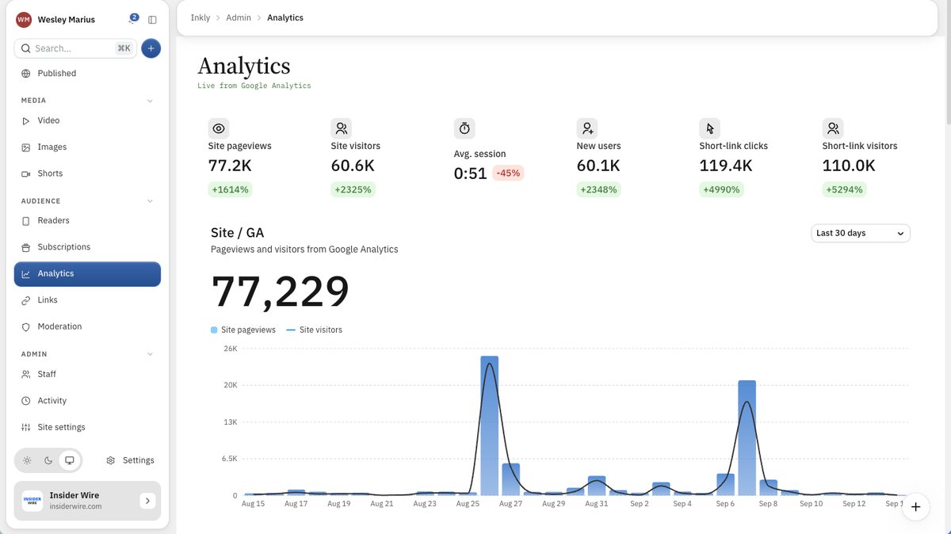Click the +2348% new users badge
The width and height of the screenshot is (951, 534).
pos(598,190)
